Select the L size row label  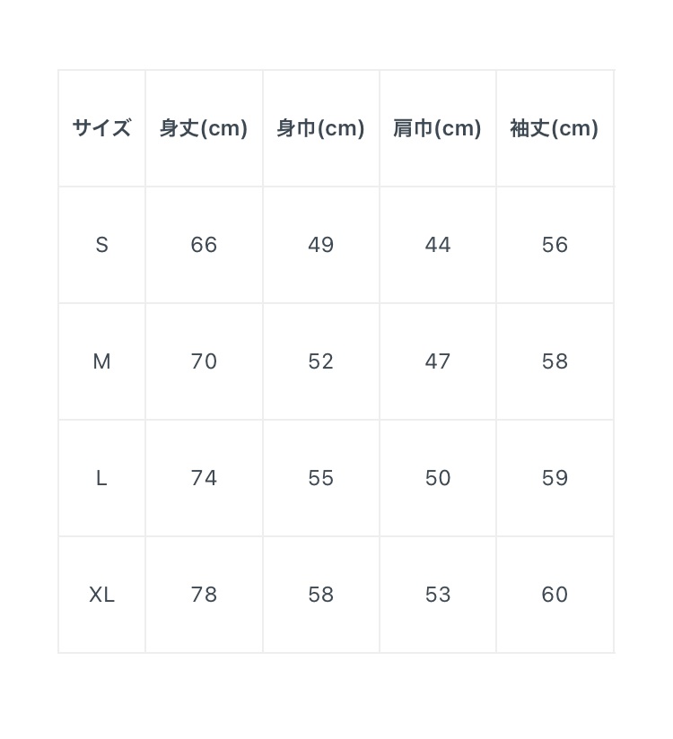(101, 478)
